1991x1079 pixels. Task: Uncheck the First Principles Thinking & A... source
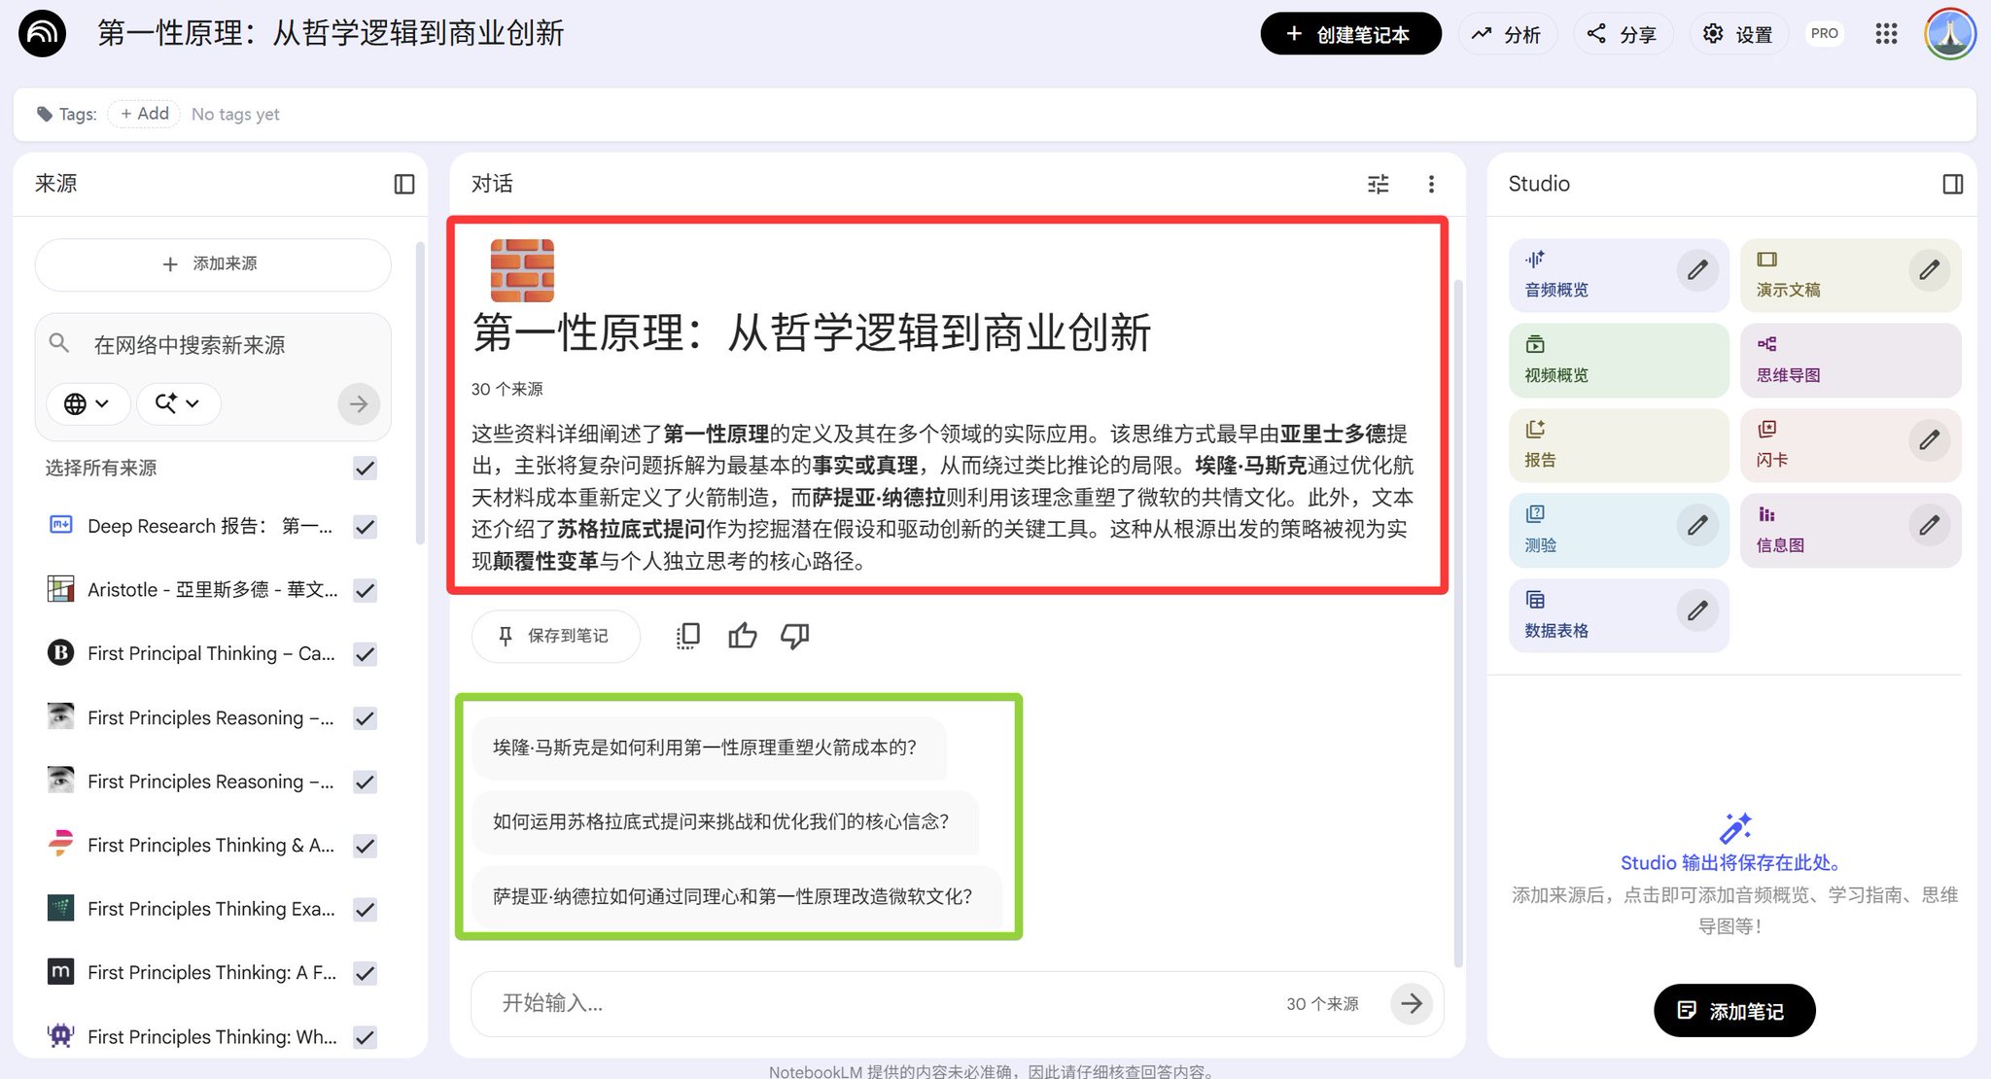coord(365,846)
